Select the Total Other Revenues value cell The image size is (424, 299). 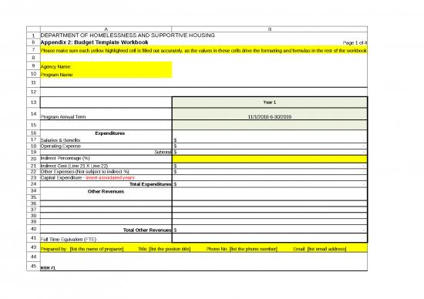[270, 230]
